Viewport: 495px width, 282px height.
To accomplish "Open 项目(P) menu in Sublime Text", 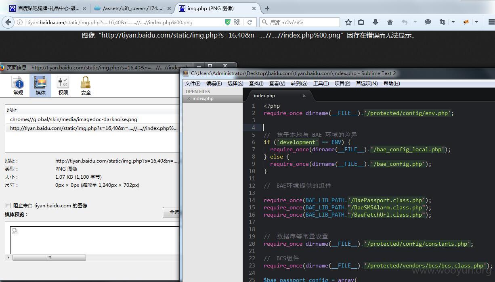I will [x=342, y=84].
